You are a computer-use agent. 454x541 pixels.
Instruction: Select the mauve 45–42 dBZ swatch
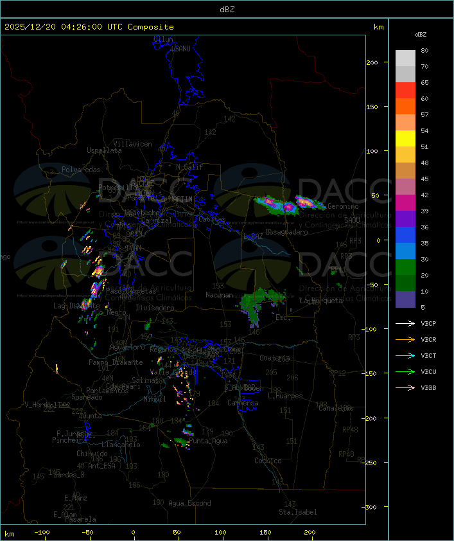coord(405,187)
